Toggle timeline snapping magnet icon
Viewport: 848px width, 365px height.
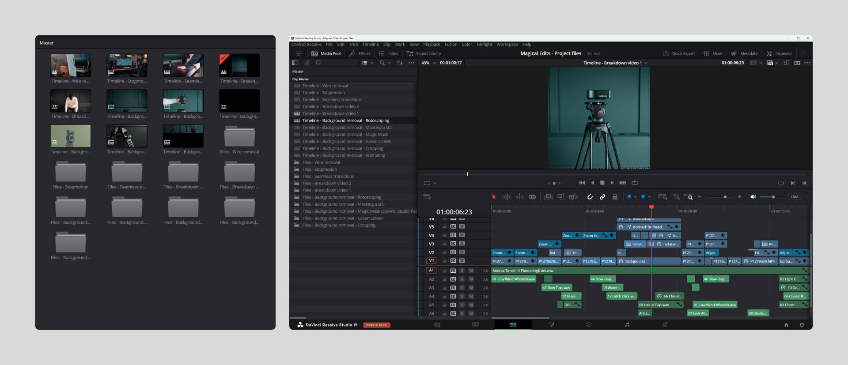tap(590, 197)
